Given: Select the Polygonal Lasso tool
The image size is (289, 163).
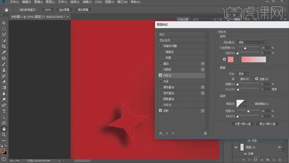Looking at the screenshot, I should pyautogui.click(x=4, y=35).
